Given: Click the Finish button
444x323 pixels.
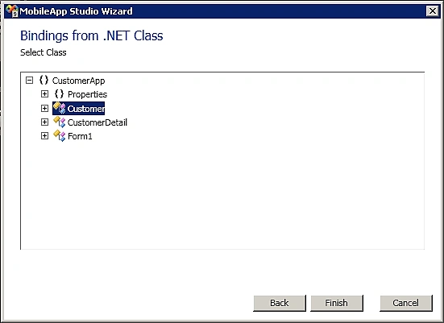Looking at the screenshot, I should (337, 303).
